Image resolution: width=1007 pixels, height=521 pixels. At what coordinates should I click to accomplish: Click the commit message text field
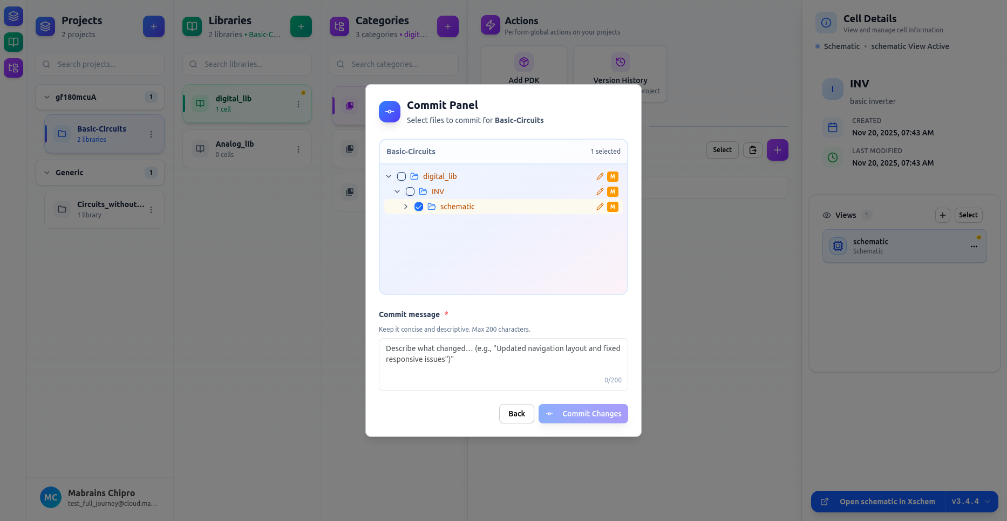[503, 365]
